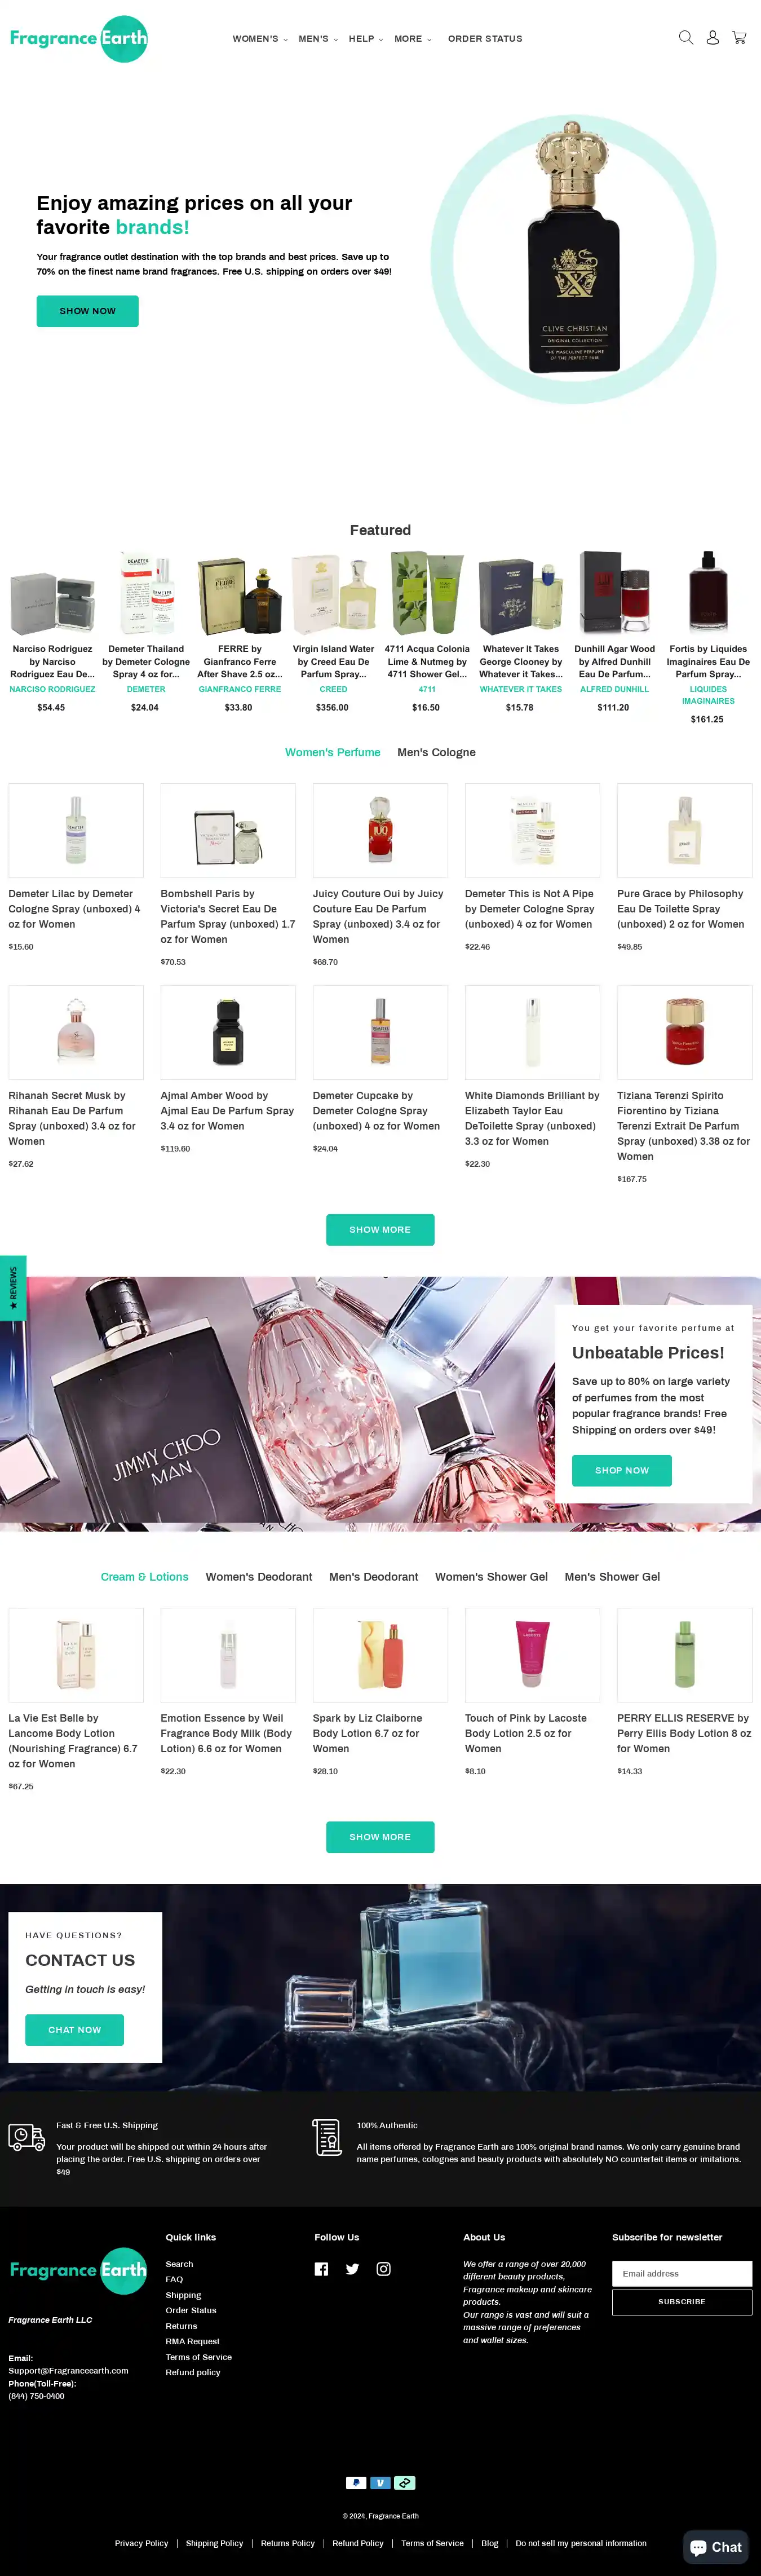Expand the More navigation dropdown
The width and height of the screenshot is (761, 2576).
point(413,39)
